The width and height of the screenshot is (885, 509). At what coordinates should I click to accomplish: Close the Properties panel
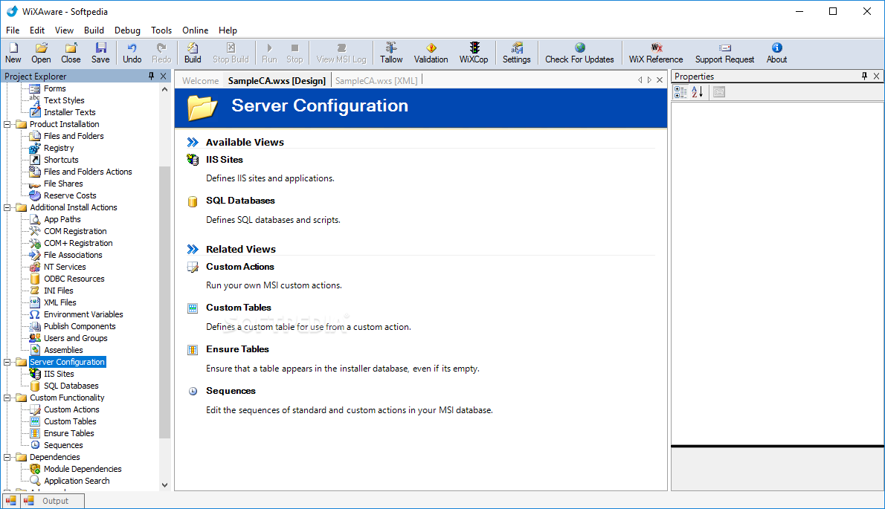[876, 76]
